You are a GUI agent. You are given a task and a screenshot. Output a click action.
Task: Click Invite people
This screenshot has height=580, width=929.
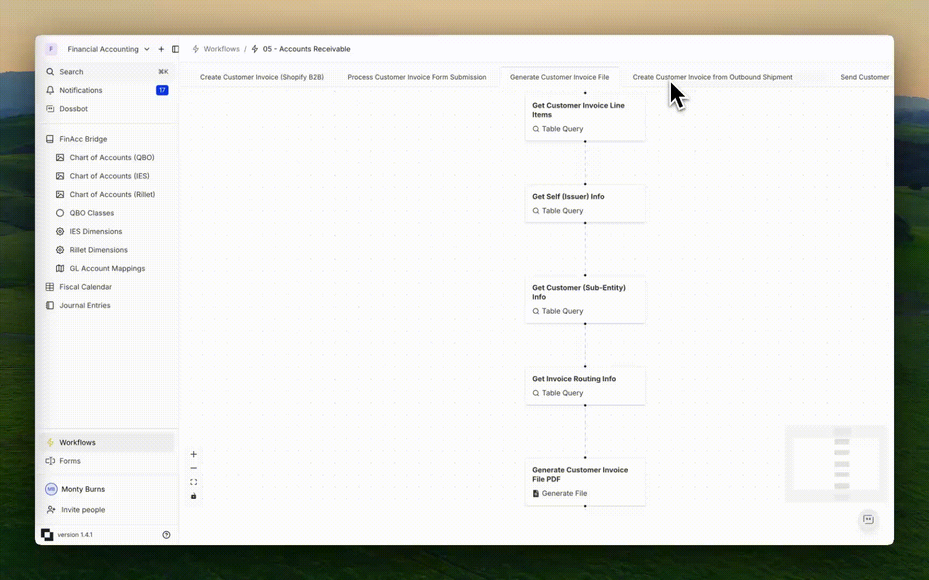point(83,510)
